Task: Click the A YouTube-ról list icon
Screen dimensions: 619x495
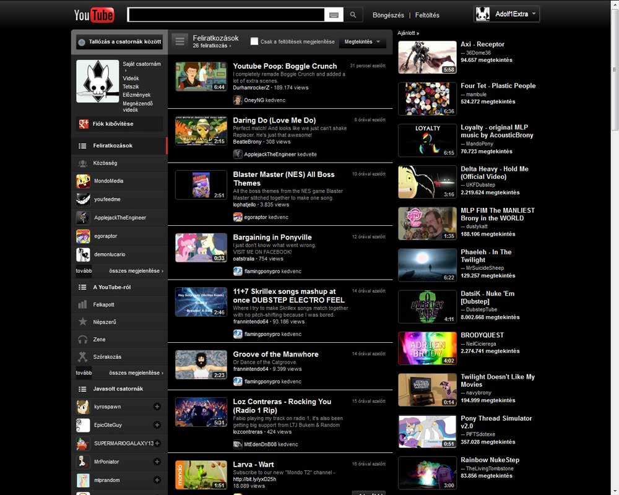Action: point(82,287)
